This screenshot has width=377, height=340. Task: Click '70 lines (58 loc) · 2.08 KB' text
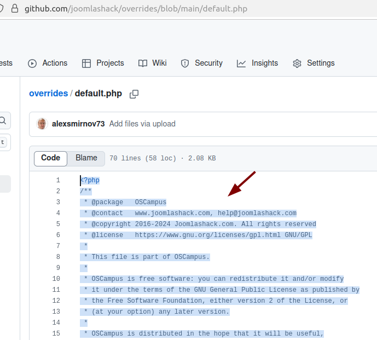(163, 158)
